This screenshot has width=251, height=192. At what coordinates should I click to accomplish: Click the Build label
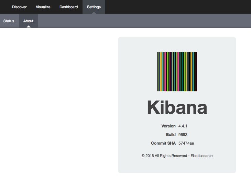click(171, 135)
